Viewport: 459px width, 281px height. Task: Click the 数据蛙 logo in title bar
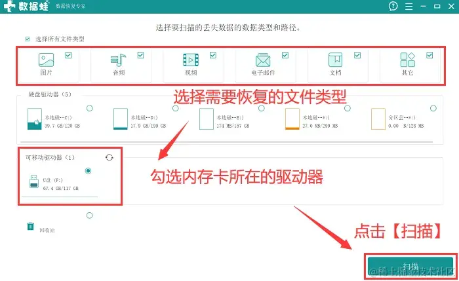pos(26,6)
